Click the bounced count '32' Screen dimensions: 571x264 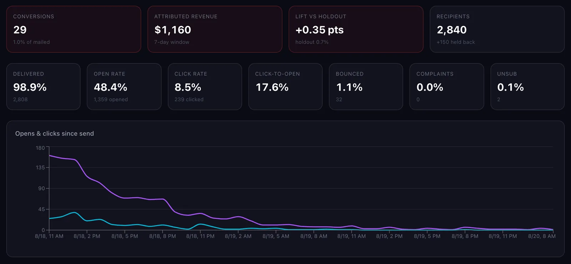(339, 99)
